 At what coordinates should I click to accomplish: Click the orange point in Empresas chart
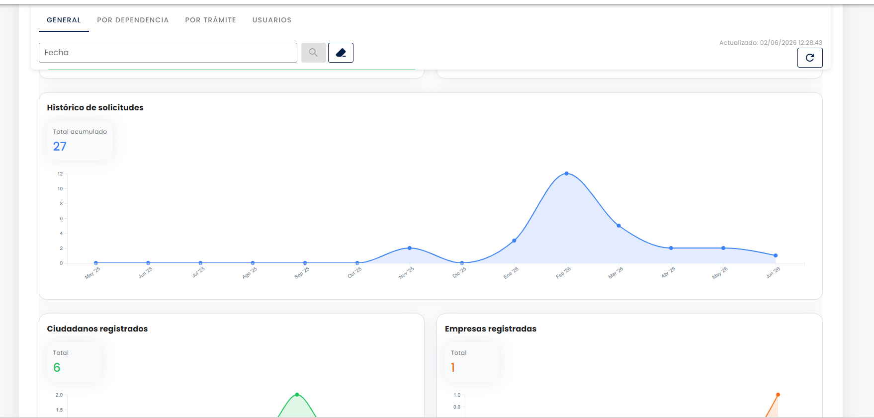pyautogui.click(x=778, y=395)
